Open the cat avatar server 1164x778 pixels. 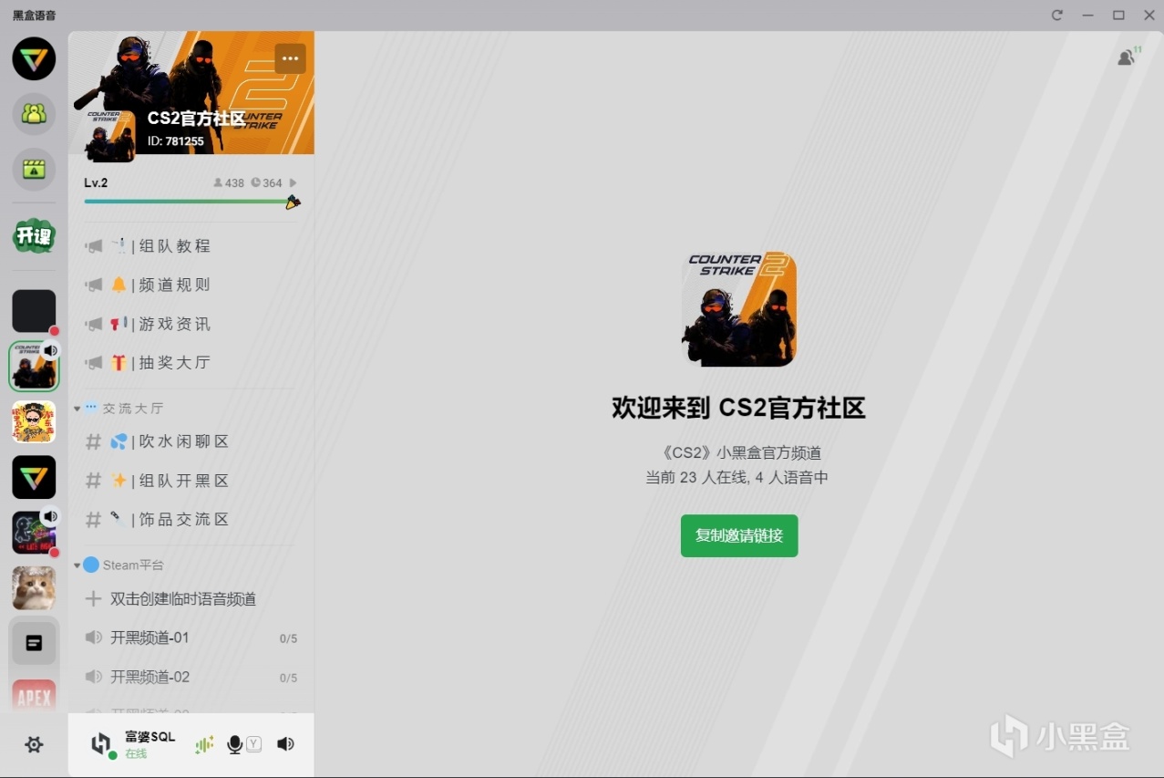(34, 588)
